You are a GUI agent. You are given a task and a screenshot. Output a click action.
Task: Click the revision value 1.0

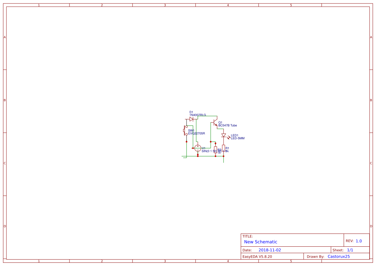coord(359,241)
